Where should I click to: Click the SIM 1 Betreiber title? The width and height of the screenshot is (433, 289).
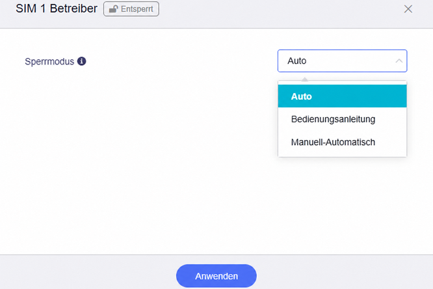[57, 8]
